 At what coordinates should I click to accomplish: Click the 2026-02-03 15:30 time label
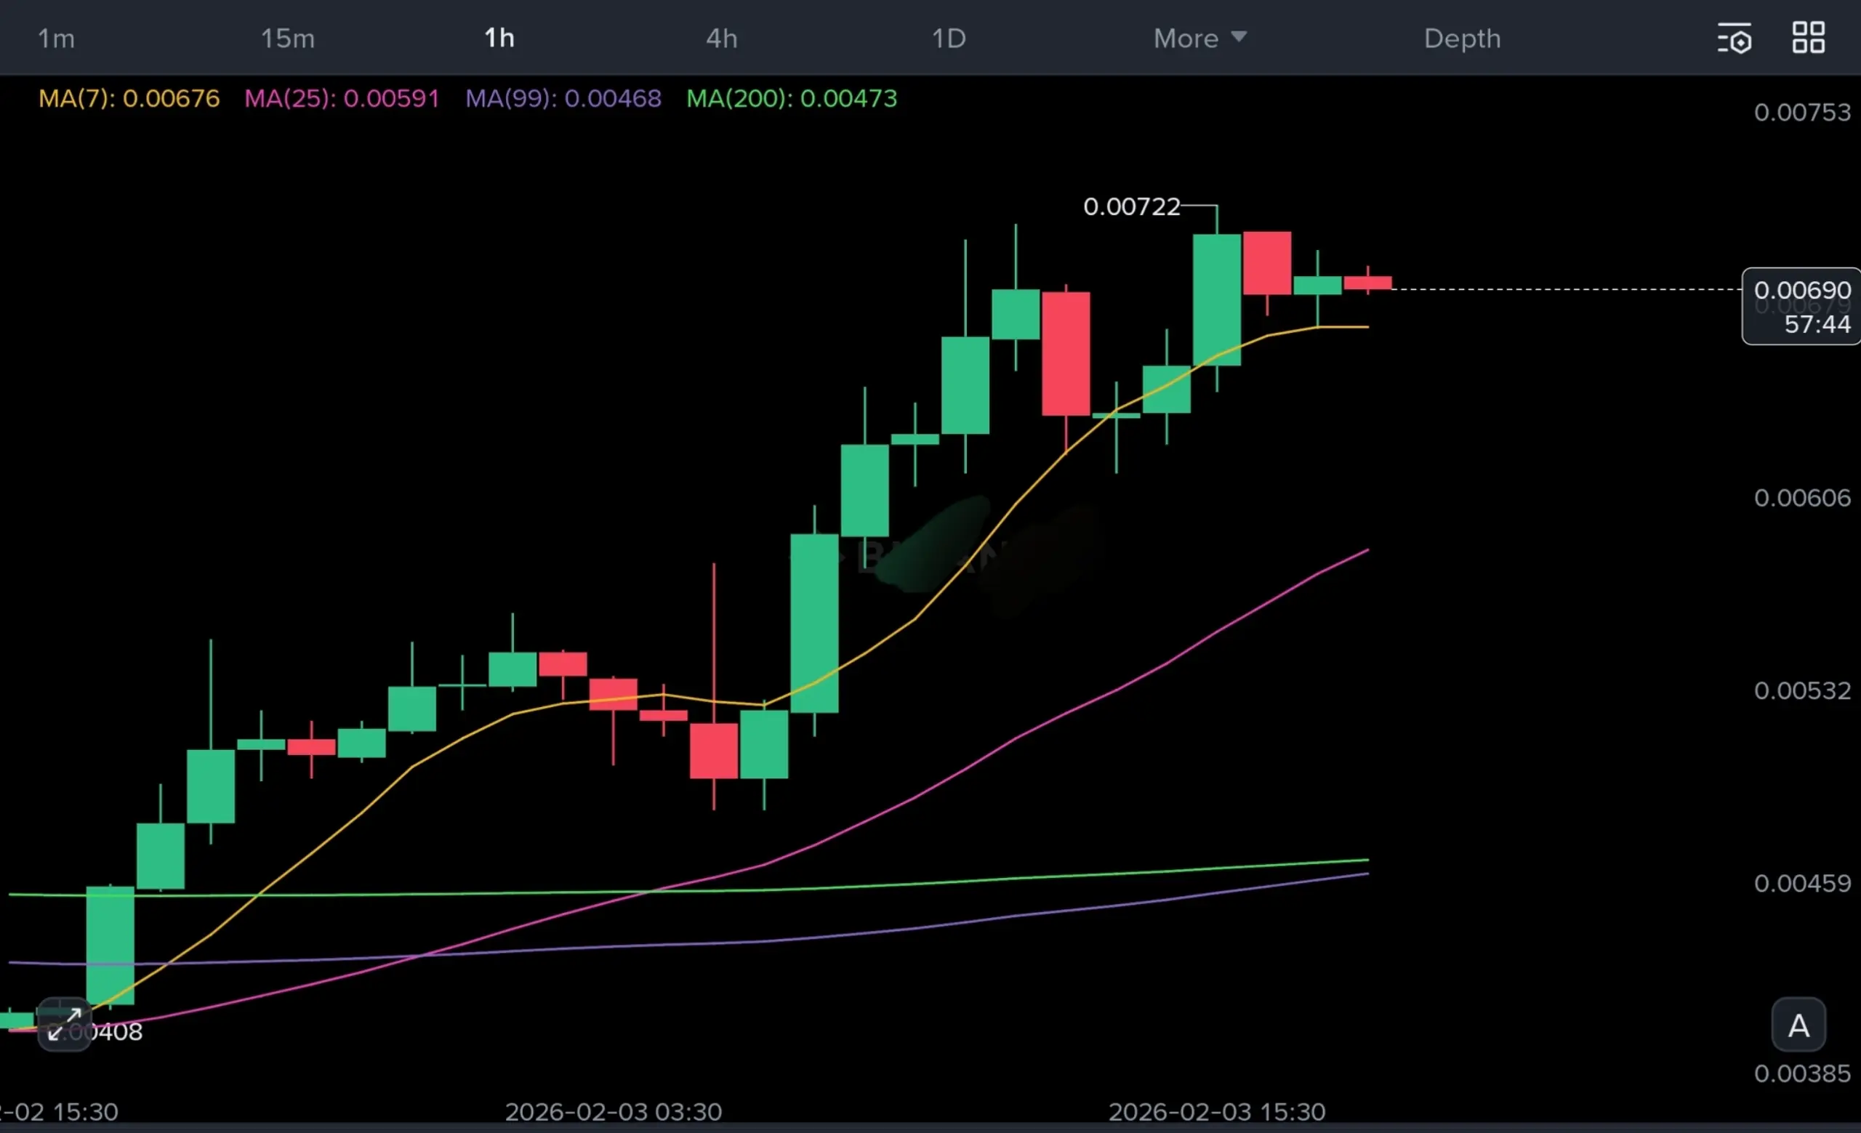[x=1216, y=1111]
